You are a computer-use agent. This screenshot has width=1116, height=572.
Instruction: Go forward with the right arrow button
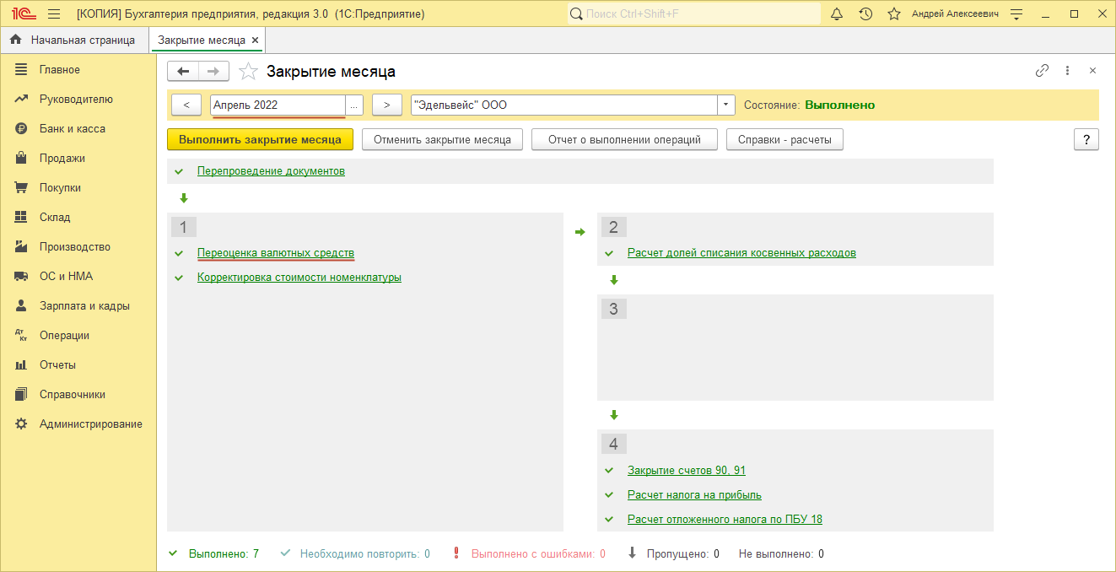click(213, 72)
